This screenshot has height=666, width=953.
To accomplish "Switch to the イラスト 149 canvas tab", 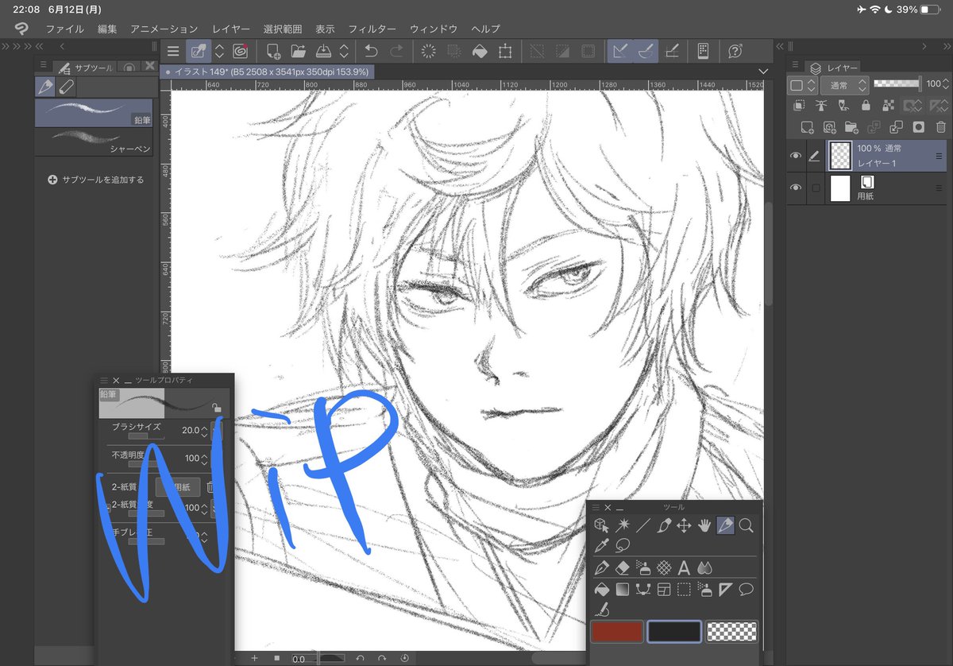I will [266, 72].
